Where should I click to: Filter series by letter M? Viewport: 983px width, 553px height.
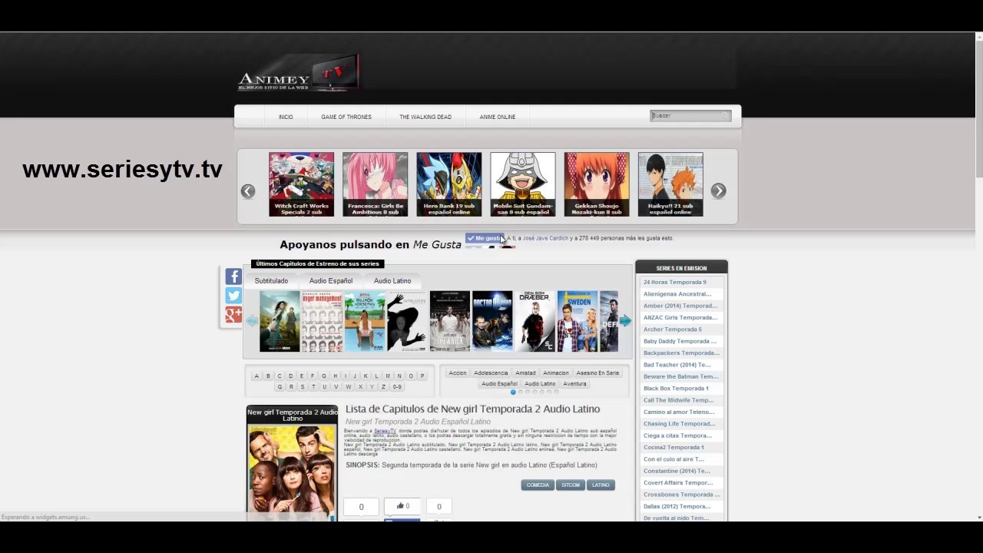point(388,376)
